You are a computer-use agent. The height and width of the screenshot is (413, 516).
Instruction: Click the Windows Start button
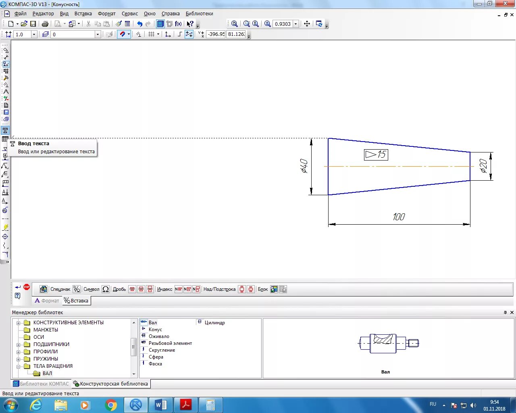click(x=11, y=405)
